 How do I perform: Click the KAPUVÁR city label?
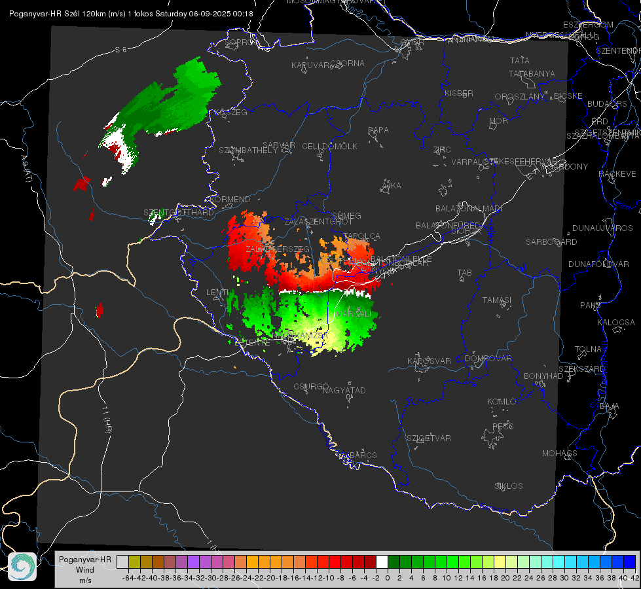[x=311, y=65]
